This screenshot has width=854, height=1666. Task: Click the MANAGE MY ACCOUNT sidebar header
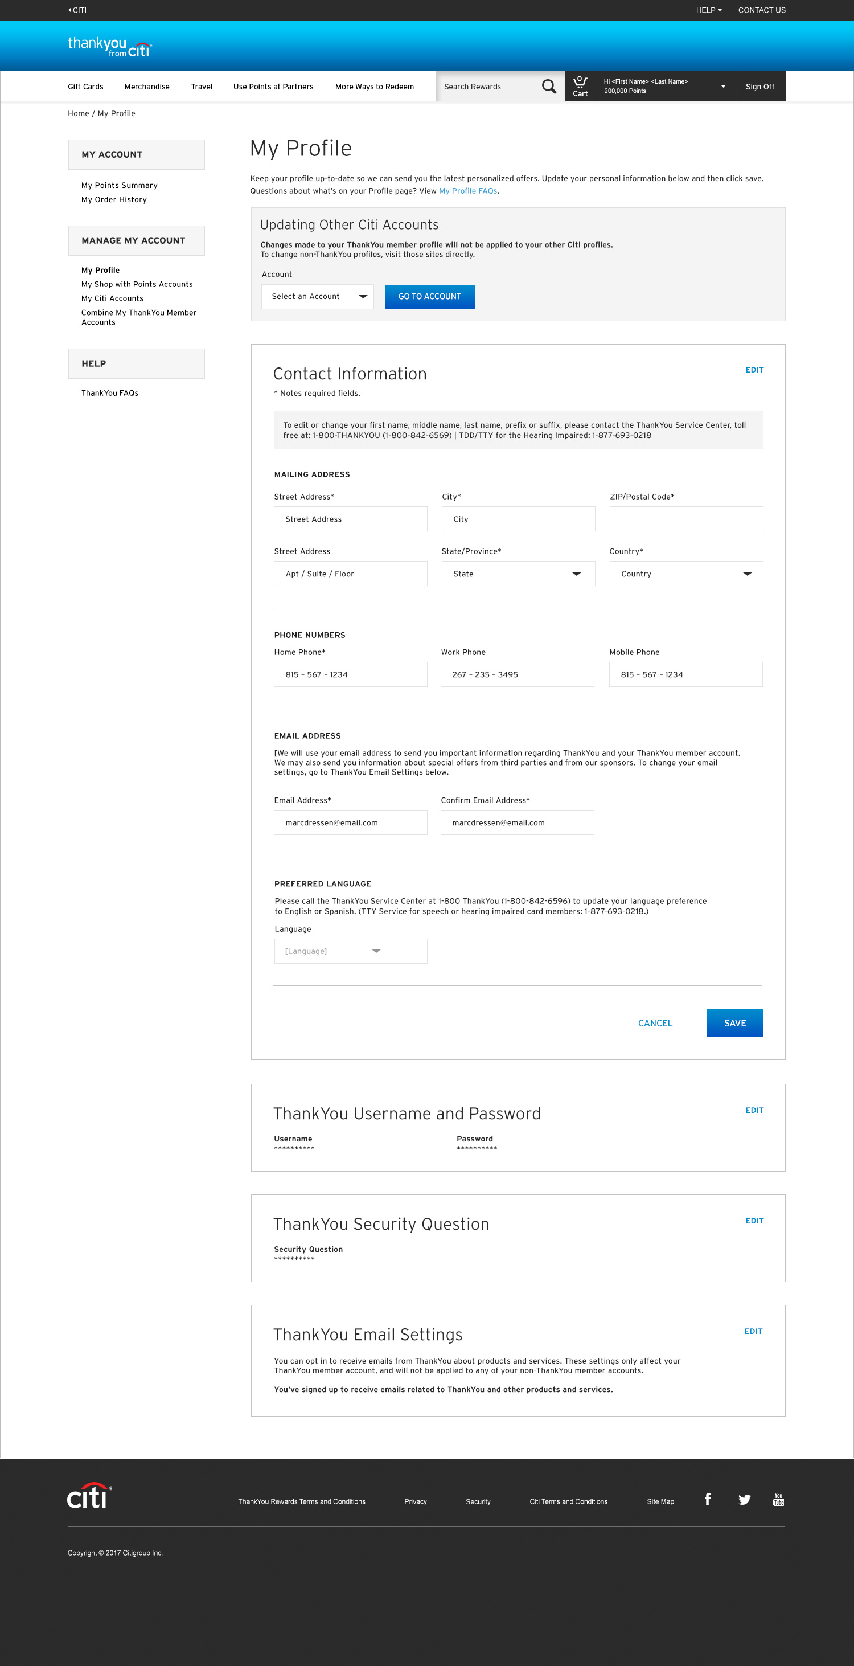(137, 240)
